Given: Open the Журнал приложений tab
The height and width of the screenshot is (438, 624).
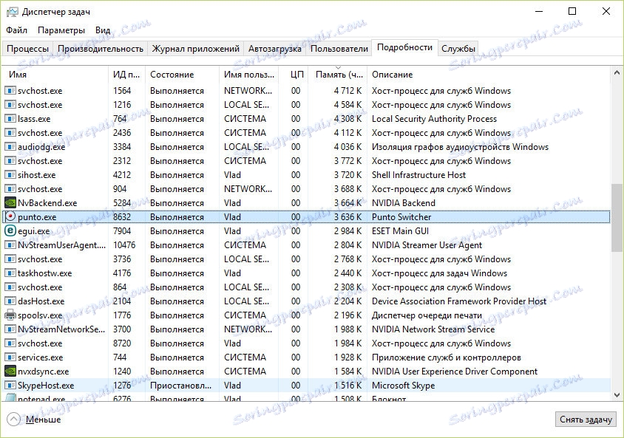Looking at the screenshot, I should click(x=196, y=49).
